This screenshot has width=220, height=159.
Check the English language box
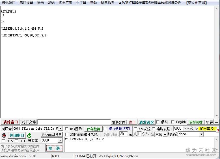click(x=173, y=122)
